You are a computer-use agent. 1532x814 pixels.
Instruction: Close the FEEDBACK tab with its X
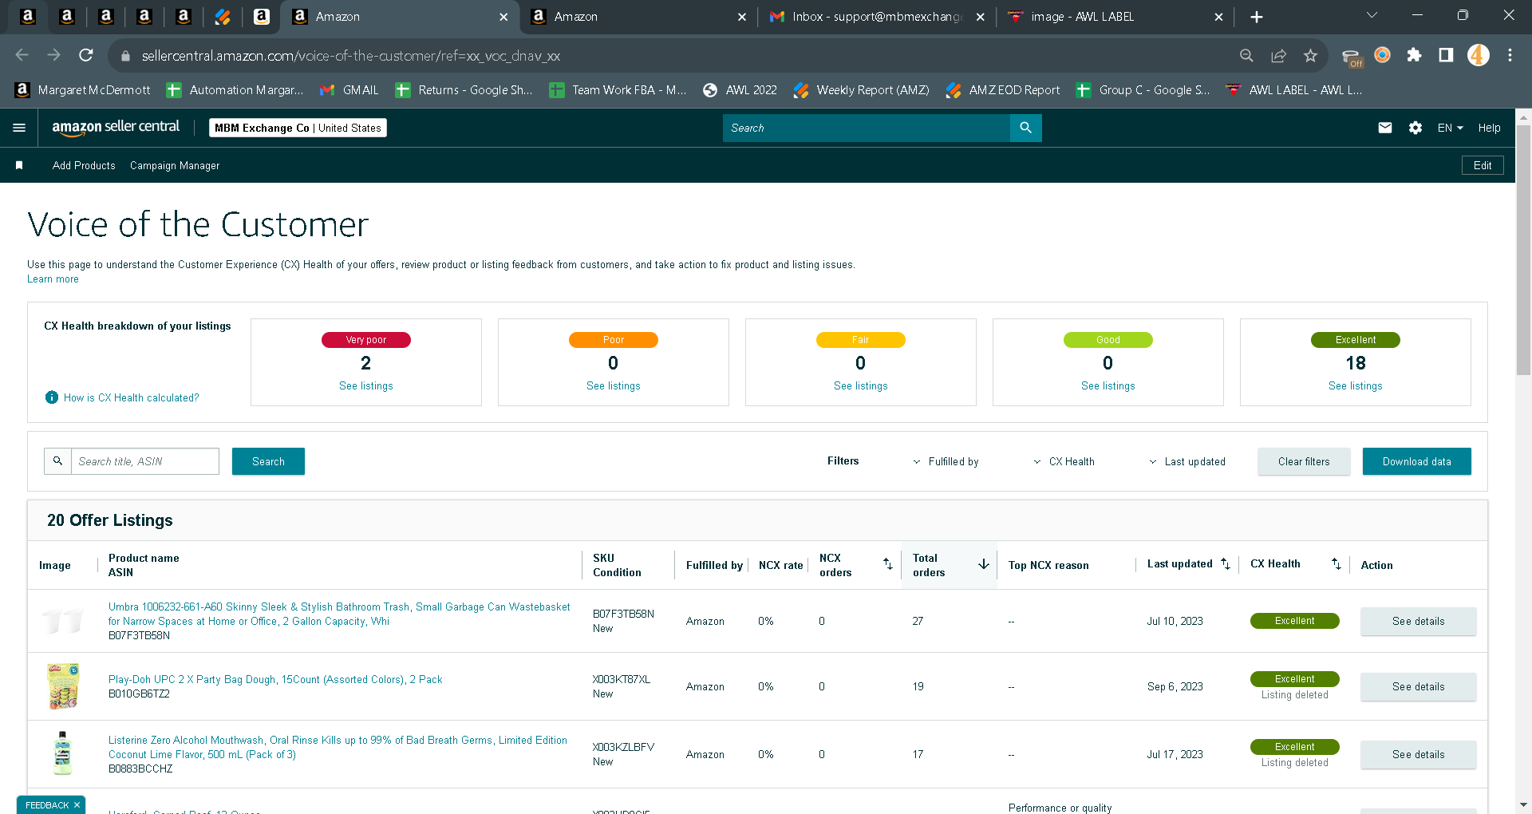click(x=77, y=805)
